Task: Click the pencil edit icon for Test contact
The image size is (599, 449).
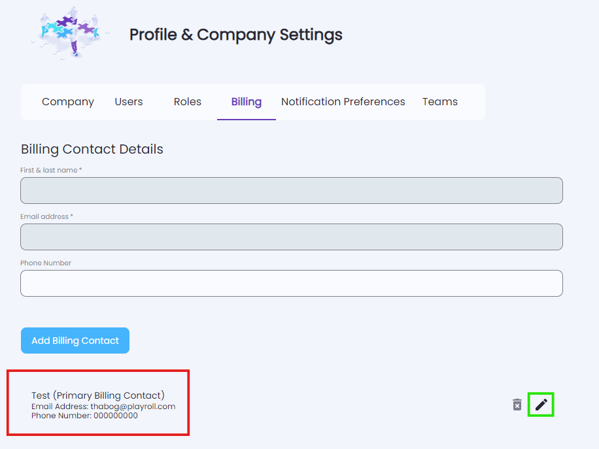Action: (541, 405)
